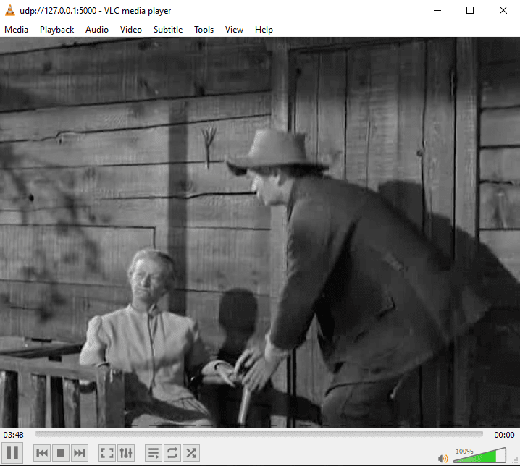Open the Tools menu
This screenshot has height=466, width=520.
point(204,30)
